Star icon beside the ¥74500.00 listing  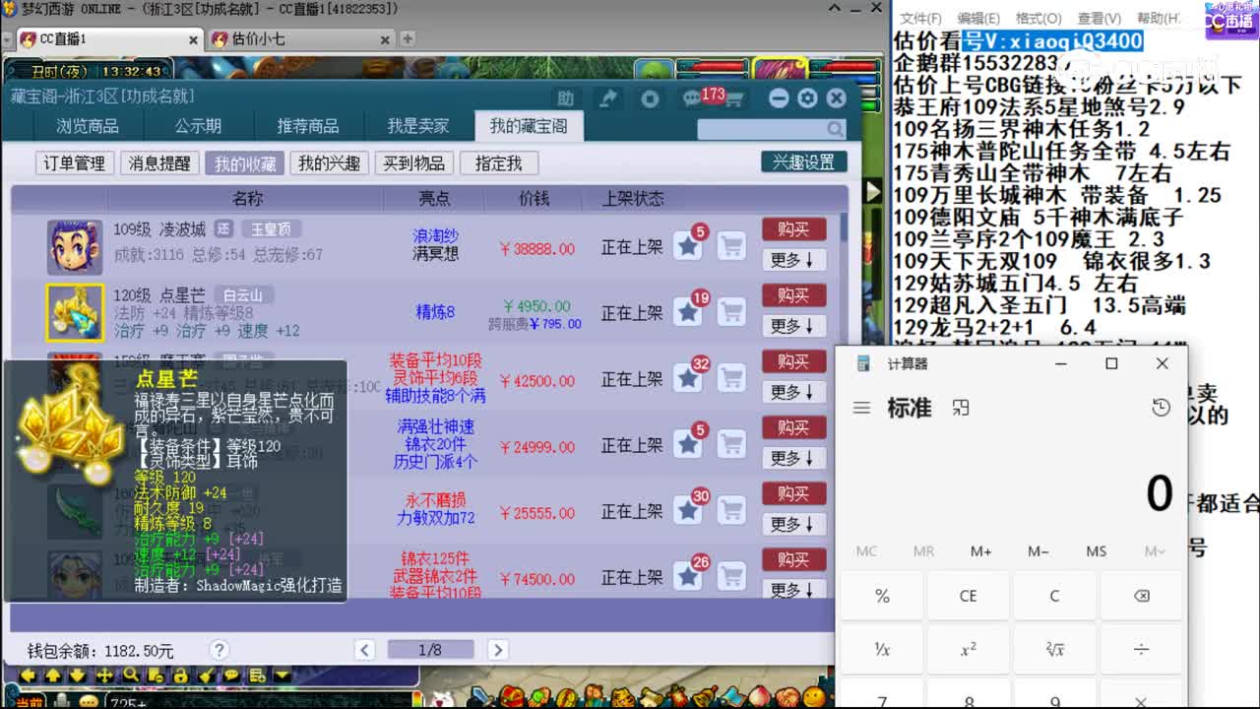[x=688, y=576]
